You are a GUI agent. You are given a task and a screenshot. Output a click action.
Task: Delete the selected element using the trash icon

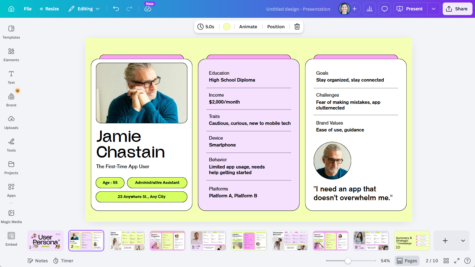click(297, 27)
